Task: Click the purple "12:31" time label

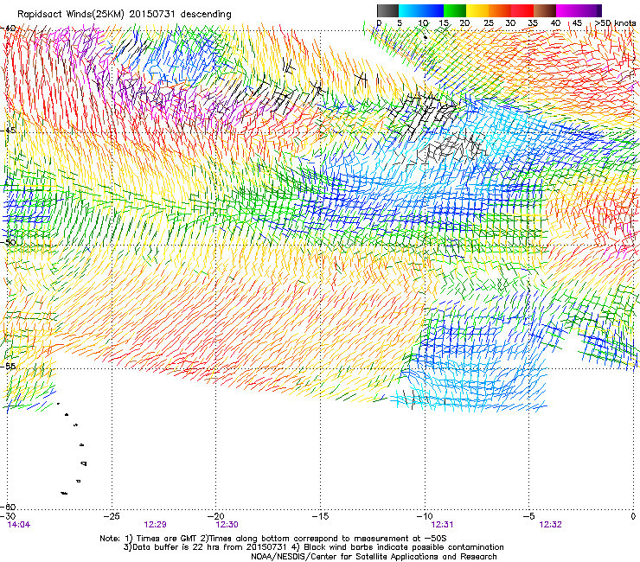Action: [442, 525]
